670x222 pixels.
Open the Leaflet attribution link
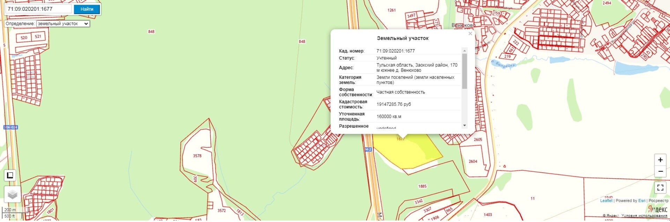click(x=606, y=201)
